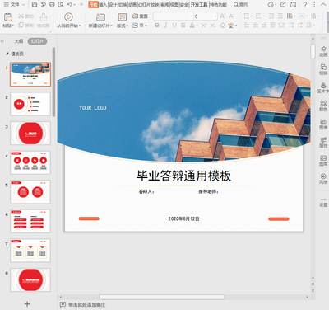Open the Section (节) dropdown

(x=140, y=26)
